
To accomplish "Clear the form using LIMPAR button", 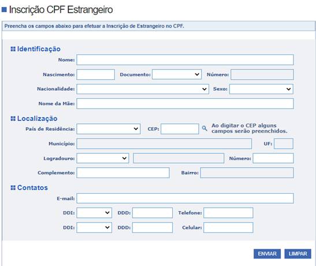I will pyautogui.click(x=298, y=254).
